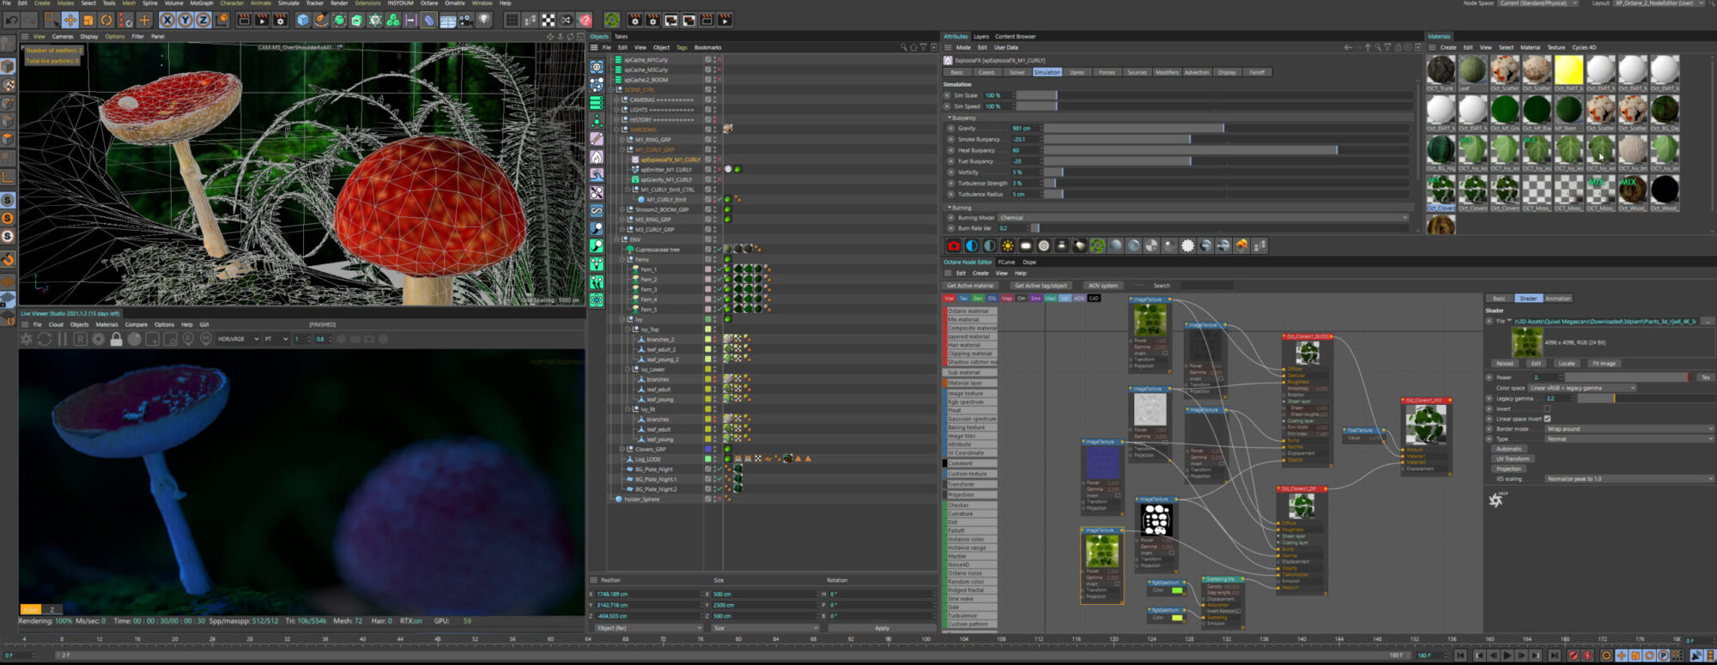Adjust the Heat Buoyancy slider
1717x665 pixels.
[x=1226, y=150]
